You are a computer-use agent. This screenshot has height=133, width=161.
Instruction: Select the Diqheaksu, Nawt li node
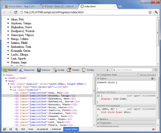pos(45,99)
